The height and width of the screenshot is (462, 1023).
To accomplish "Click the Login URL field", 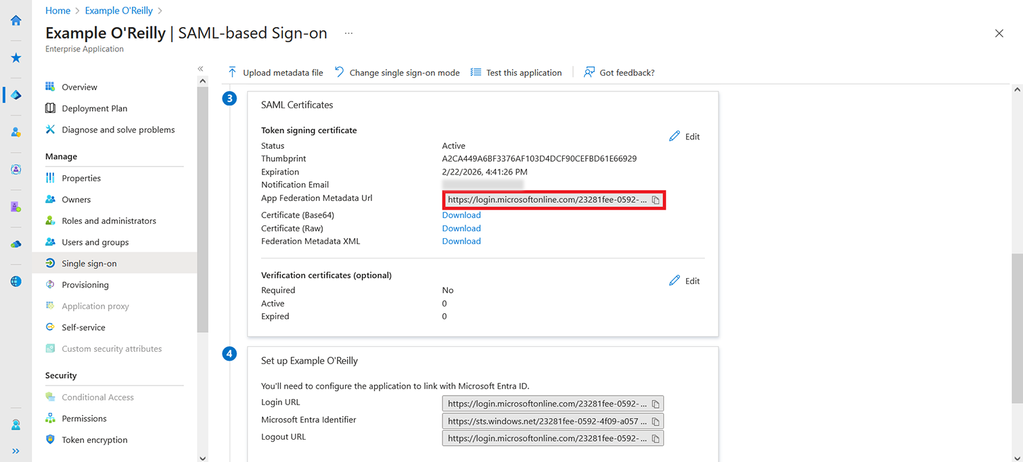I will [553, 404].
